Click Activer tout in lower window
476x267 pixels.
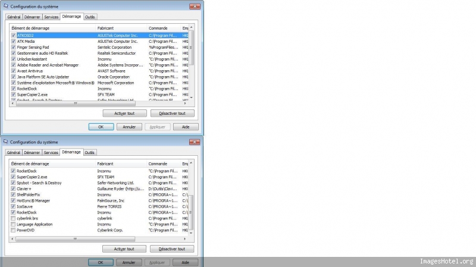click(x=124, y=249)
